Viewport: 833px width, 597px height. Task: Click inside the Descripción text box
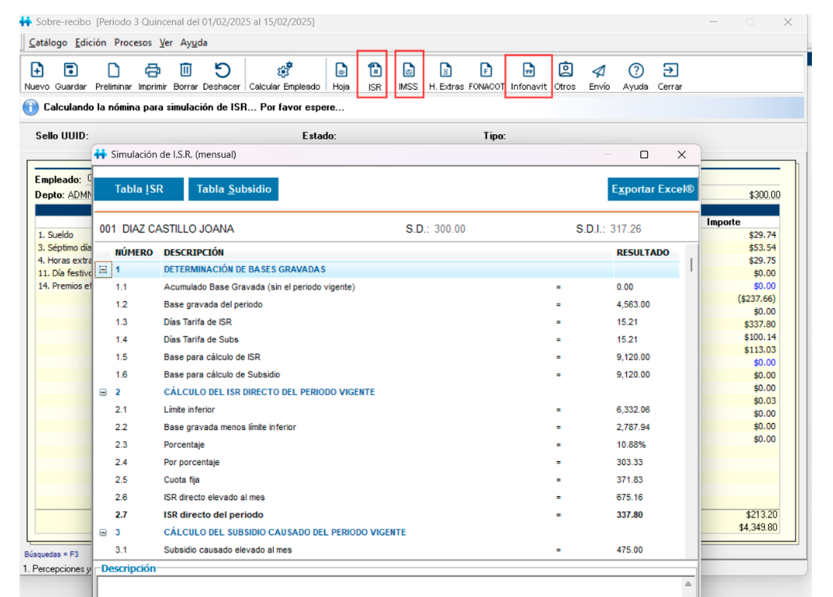tap(390, 585)
